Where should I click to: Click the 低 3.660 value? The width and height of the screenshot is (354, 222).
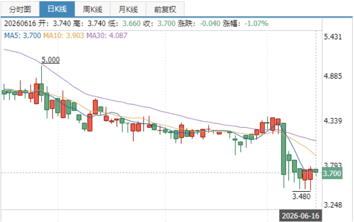tap(131, 23)
